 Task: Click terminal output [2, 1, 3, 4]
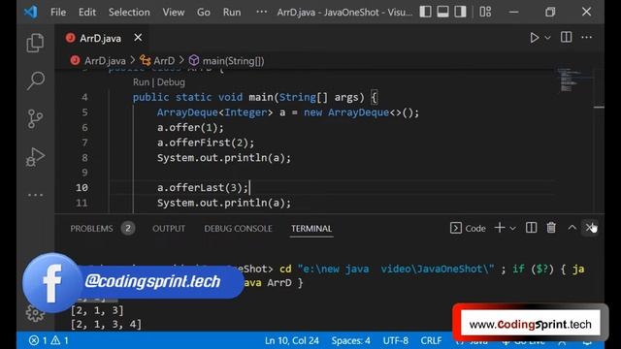pyautogui.click(x=106, y=325)
